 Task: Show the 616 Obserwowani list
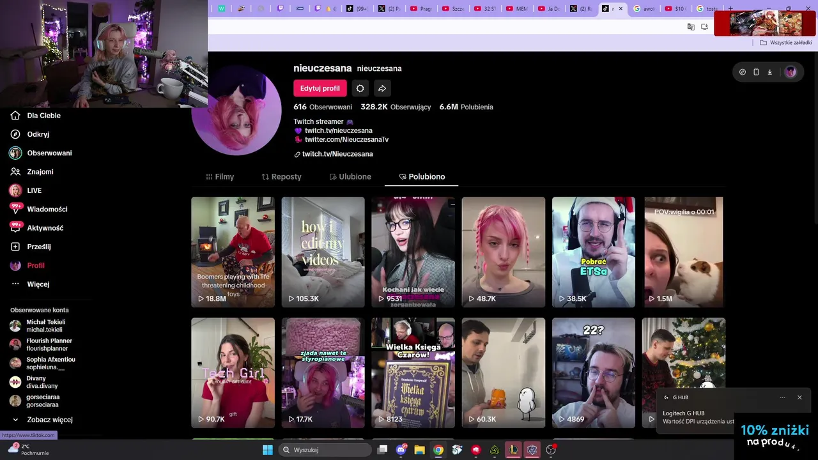click(x=323, y=107)
